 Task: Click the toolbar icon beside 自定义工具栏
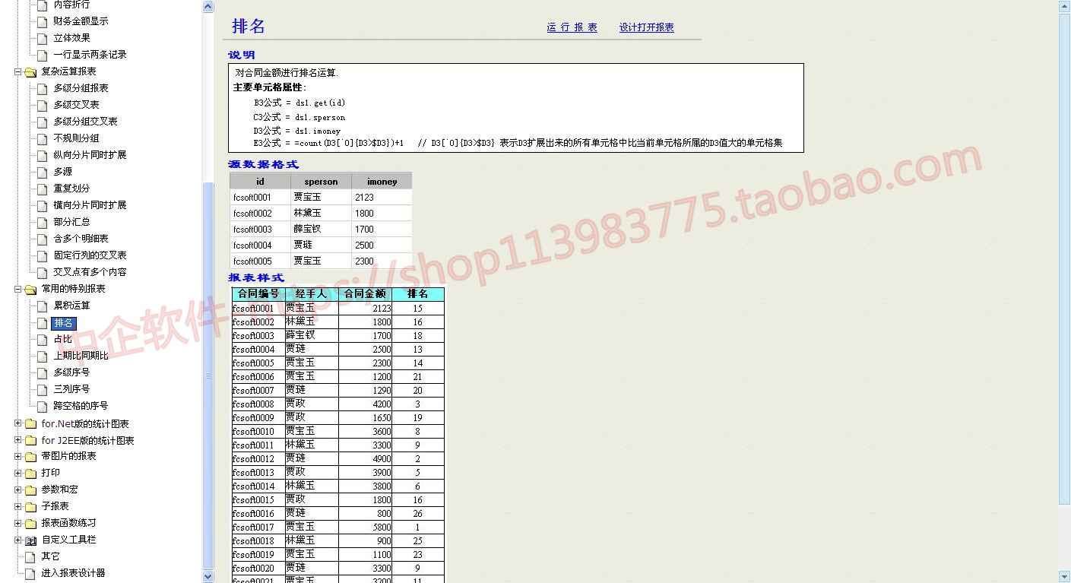pyautogui.click(x=30, y=540)
